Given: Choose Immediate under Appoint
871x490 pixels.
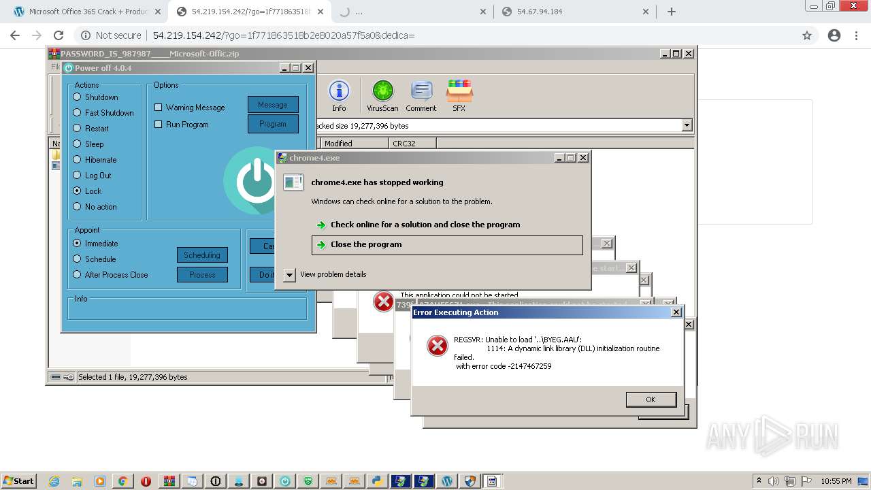Looking at the screenshot, I should 77,244.
